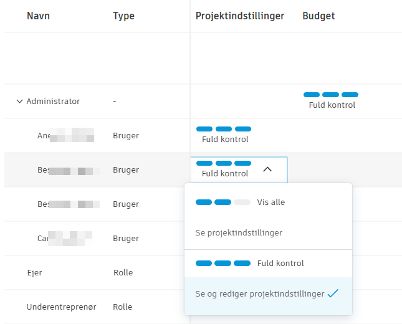Click the Budget column header
This screenshot has width=402, height=324.
coord(318,16)
